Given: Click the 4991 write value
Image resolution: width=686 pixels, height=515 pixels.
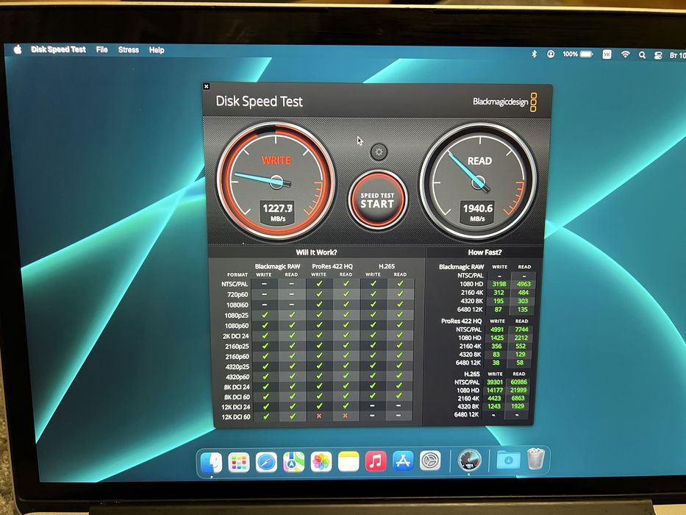Looking at the screenshot, I should (497, 330).
